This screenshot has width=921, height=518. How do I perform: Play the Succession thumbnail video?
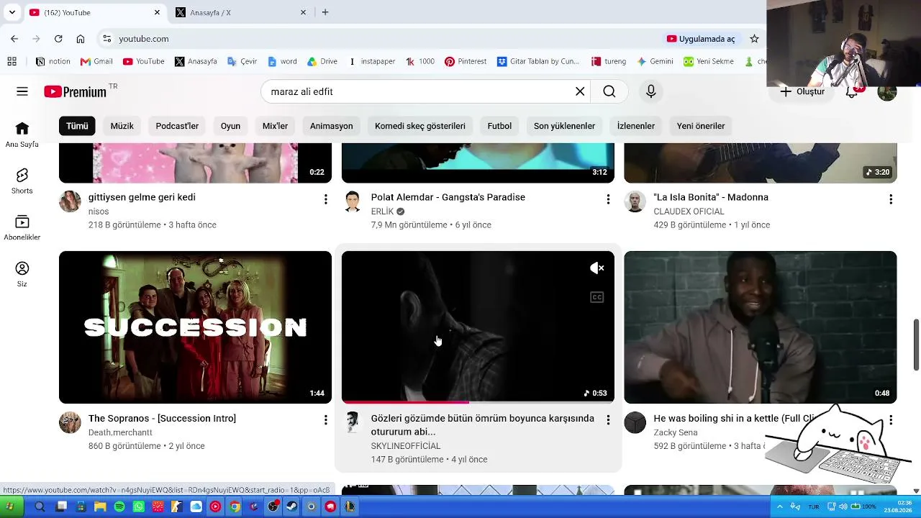point(195,327)
